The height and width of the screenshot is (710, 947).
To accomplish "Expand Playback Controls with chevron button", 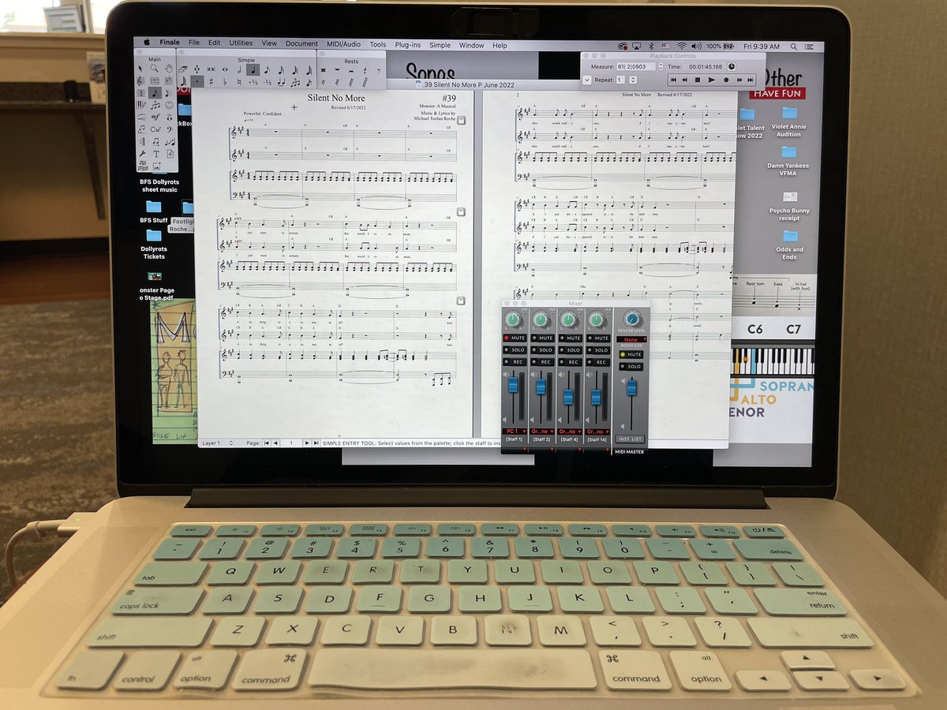I will (587, 80).
